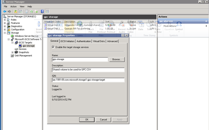The image size is (209, 130).
Task: Collapse the Microsoft iSCSI Software Target node
Action: (x=9, y=39)
